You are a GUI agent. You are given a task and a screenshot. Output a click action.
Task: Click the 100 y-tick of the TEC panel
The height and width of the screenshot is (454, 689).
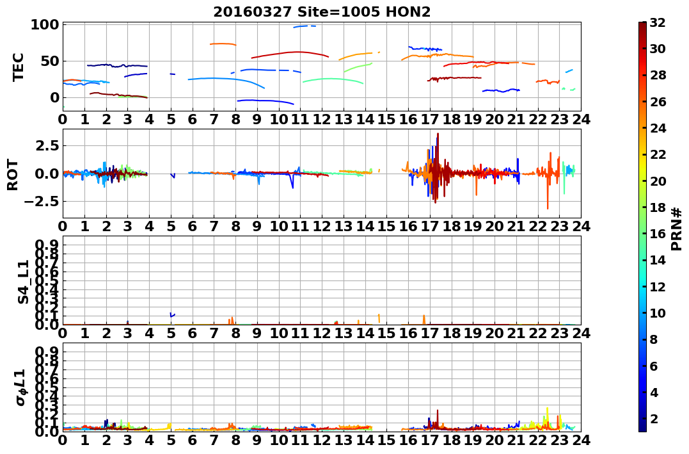coord(44,24)
